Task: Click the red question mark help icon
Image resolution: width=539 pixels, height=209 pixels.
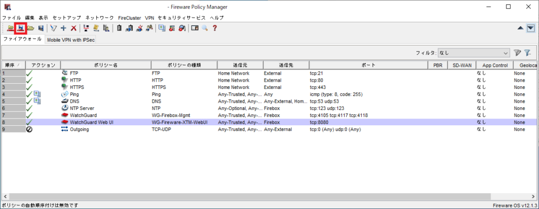Action: pos(215,28)
